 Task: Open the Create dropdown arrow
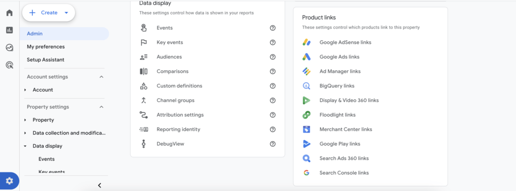tap(66, 13)
